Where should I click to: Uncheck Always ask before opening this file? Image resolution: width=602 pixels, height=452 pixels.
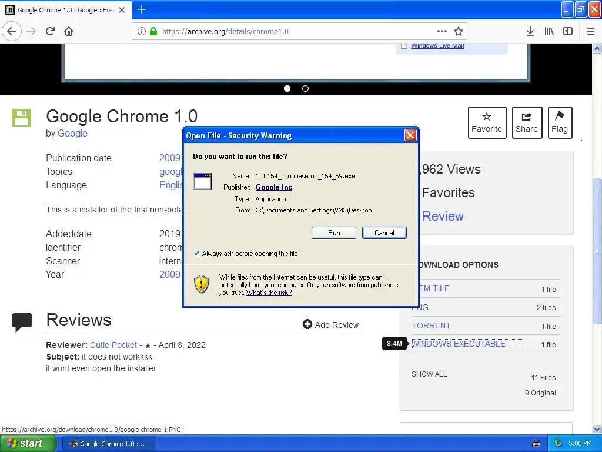(196, 254)
